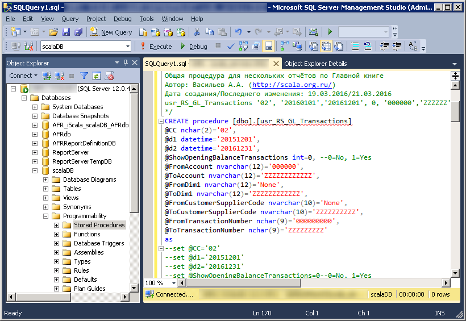Select Results to Grid output

tap(326, 47)
